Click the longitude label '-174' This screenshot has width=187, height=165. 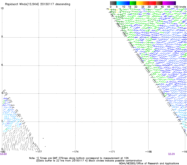[75, 152]
